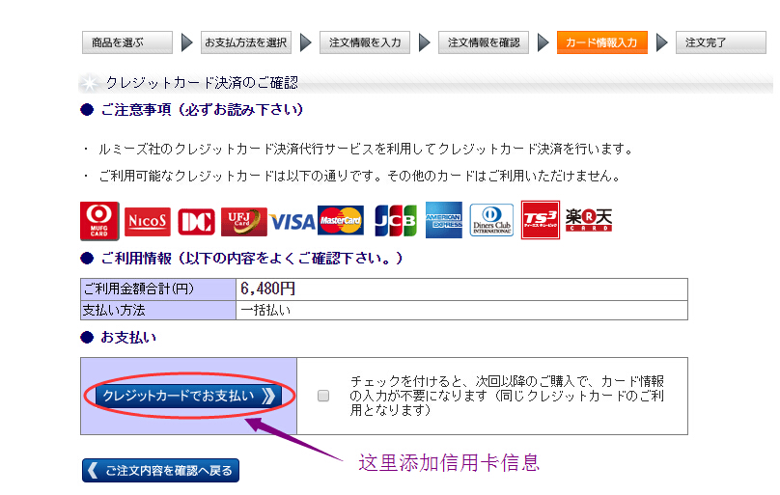Click the American Express logo
This screenshot has height=495, width=780.
[x=444, y=221]
